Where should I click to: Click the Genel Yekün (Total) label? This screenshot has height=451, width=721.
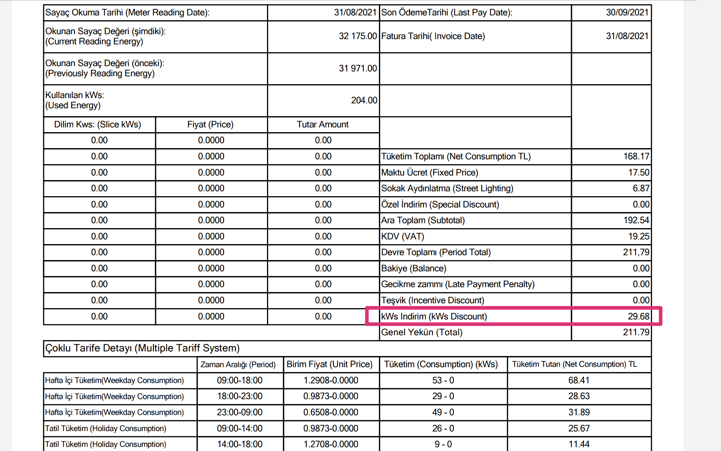tap(422, 332)
